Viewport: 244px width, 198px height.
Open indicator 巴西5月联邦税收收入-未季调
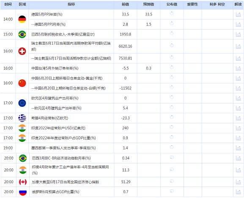click(63, 34)
